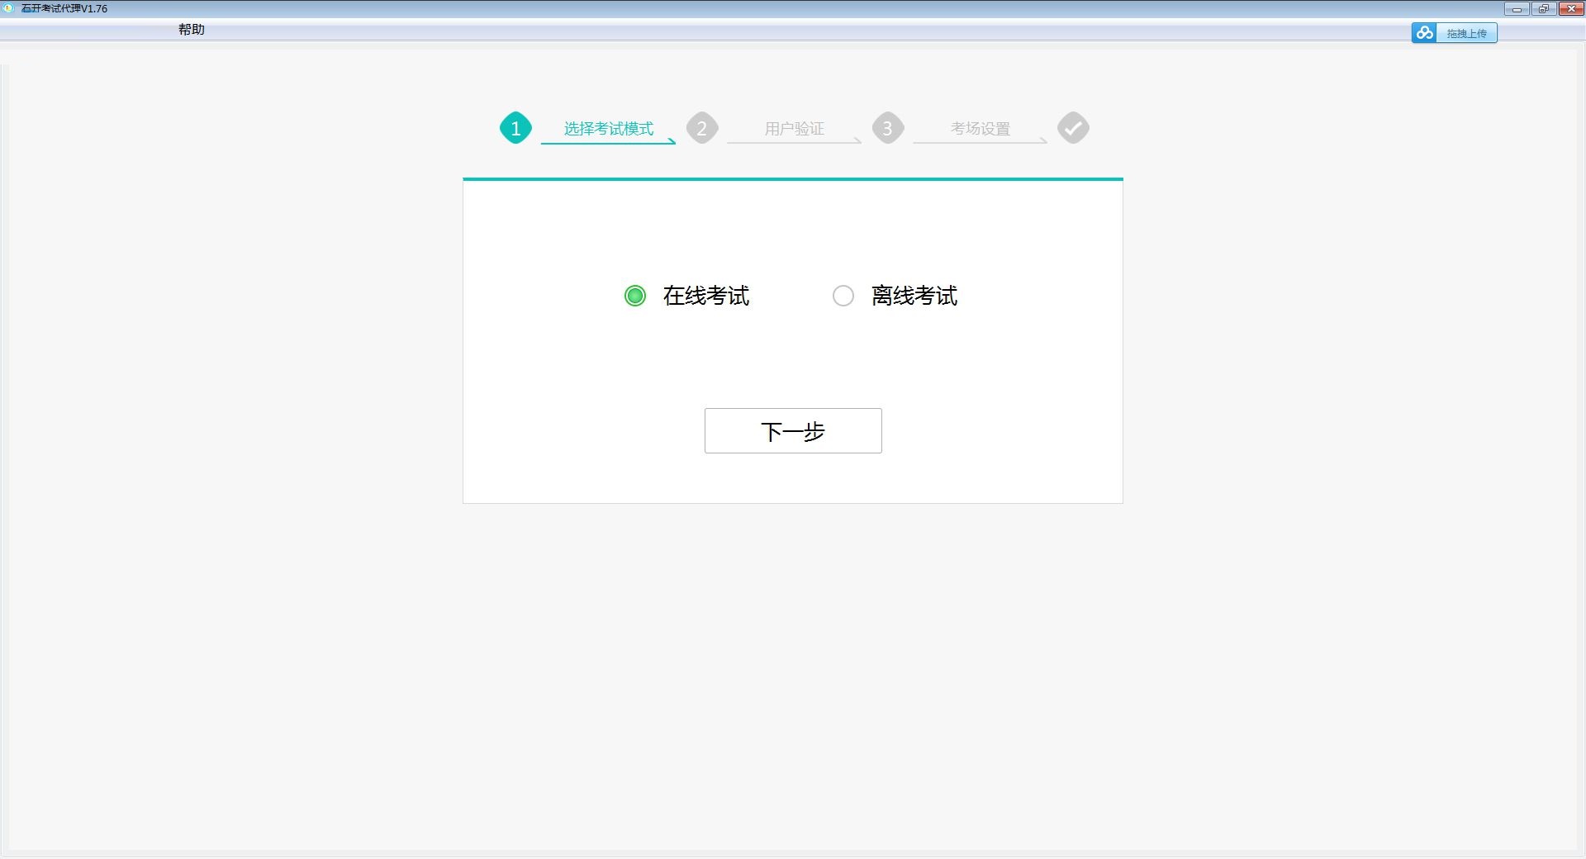This screenshot has height=859, width=1586.
Task: Select the 离线考试 radio button
Action: 843,296
